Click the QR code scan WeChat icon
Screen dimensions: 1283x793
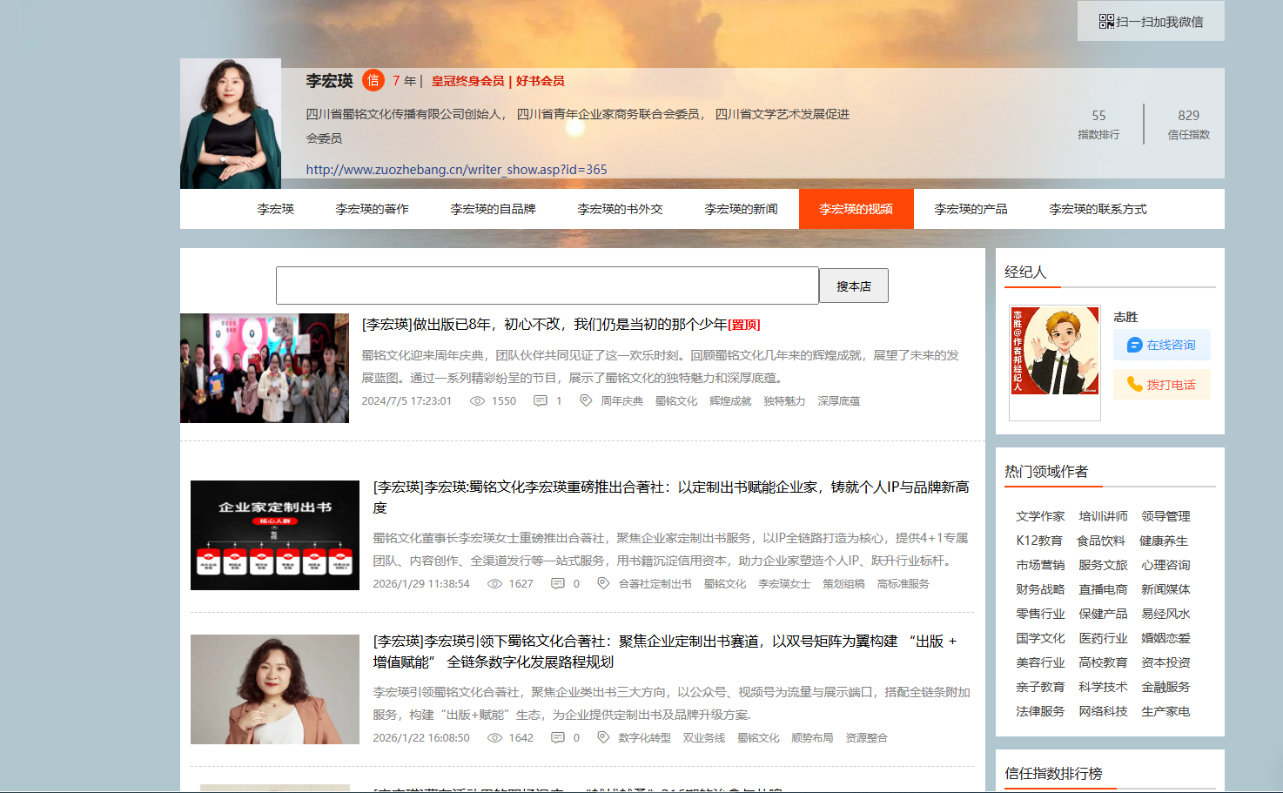pyautogui.click(x=1106, y=22)
